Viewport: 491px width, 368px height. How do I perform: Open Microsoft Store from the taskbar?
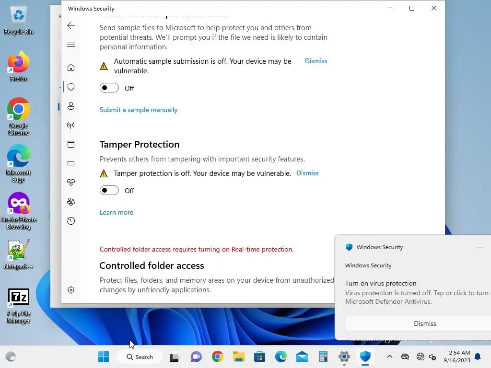(x=259, y=356)
